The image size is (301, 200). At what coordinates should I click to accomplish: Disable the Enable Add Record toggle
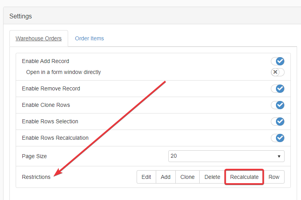point(278,61)
